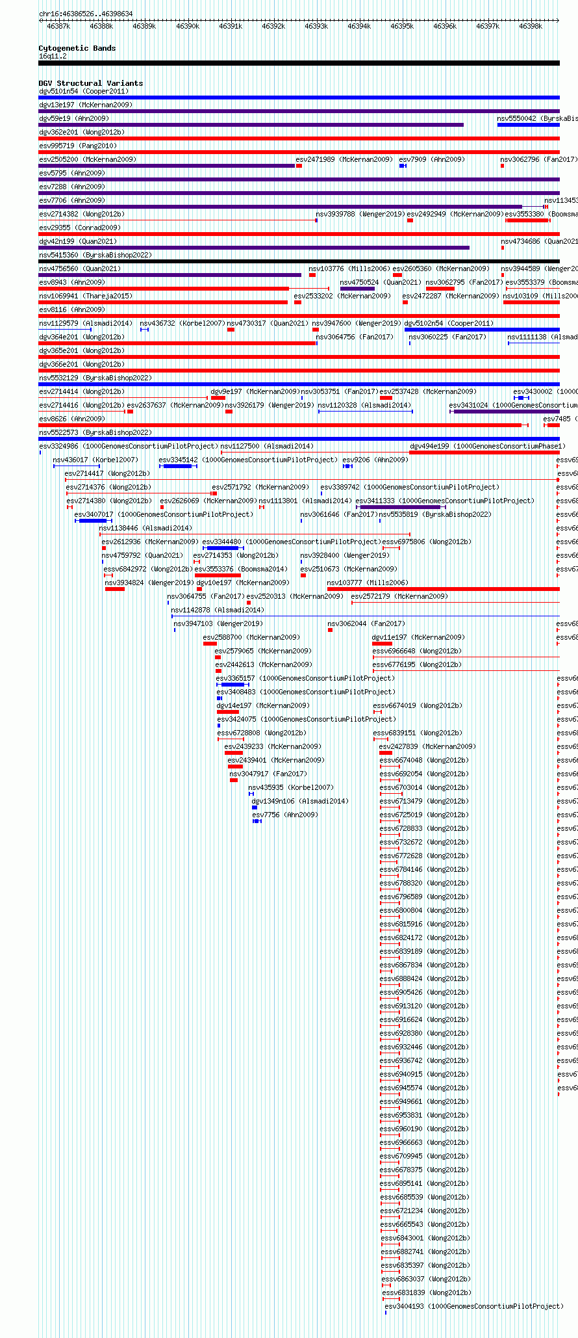Click nsv5532129 (ByrskaBishop2022) label
The width and height of the screenshot is (578, 1338).
(x=95, y=378)
